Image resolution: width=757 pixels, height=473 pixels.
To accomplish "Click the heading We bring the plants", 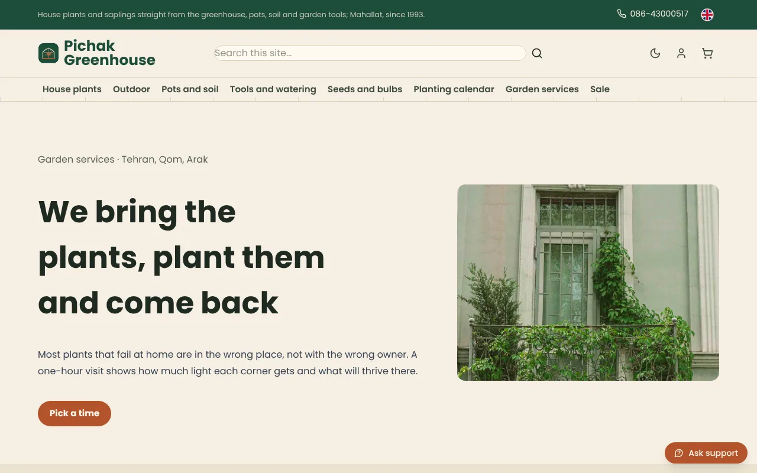I will click(182, 257).
